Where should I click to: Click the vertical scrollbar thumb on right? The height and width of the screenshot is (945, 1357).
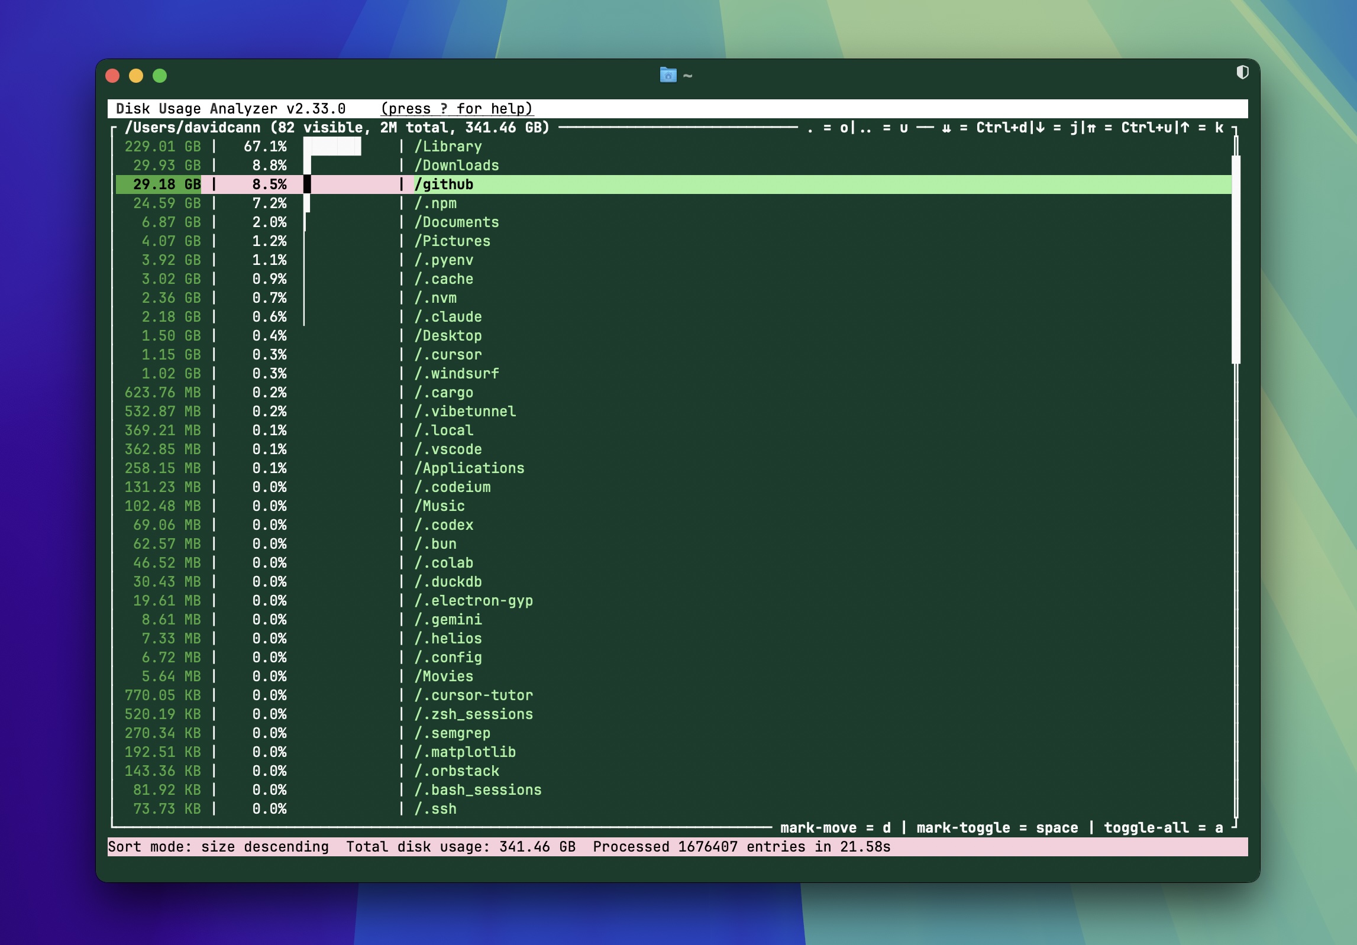[1235, 259]
